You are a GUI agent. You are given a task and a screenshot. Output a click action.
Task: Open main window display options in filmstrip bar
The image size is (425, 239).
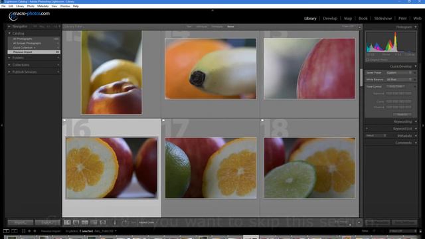pyautogui.click(x=6, y=231)
